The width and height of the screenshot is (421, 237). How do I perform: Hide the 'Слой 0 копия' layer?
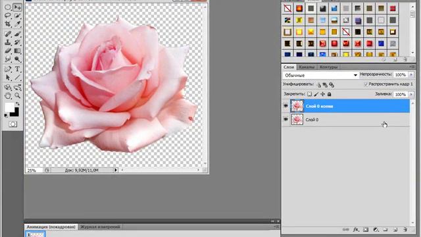(285, 106)
